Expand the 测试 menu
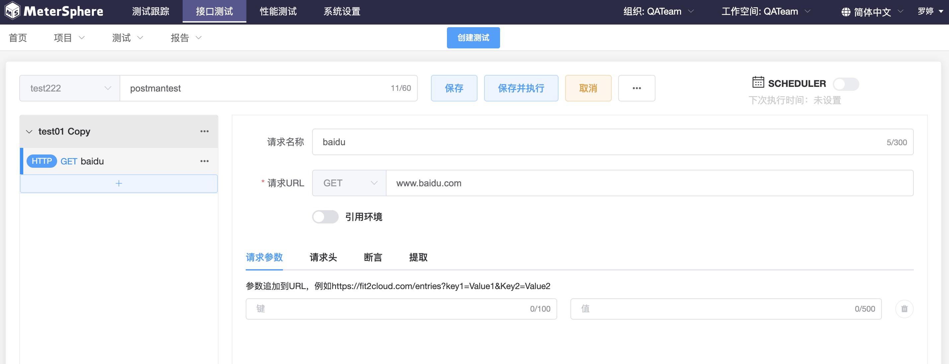The image size is (949, 364). click(x=128, y=38)
